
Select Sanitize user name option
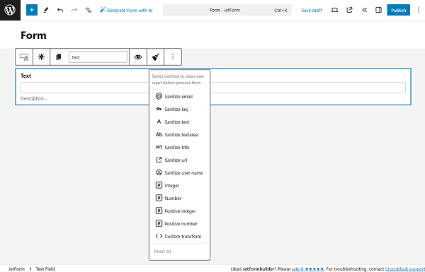click(179, 173)
